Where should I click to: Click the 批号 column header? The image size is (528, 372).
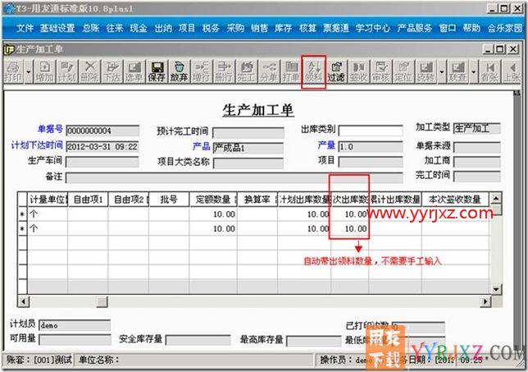169,200
